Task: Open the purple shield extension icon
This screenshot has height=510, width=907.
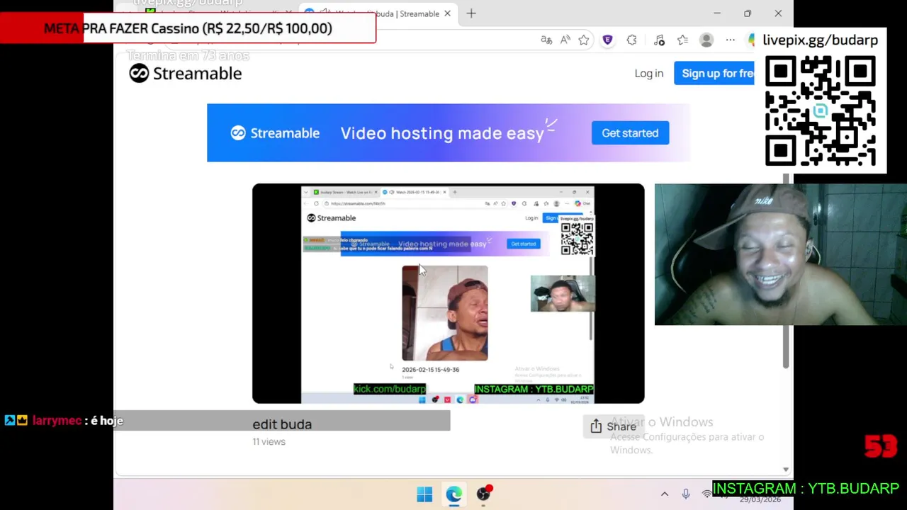Action: pos(607,40)
